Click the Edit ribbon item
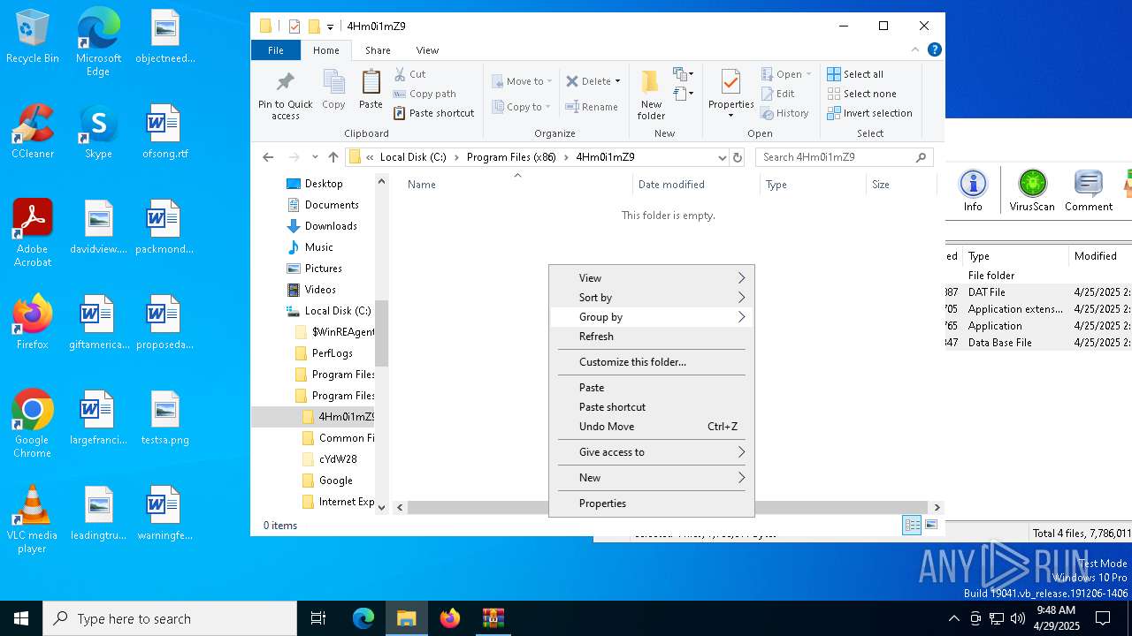The width and height of the screenshot is (1132, 636). (777, 94)
